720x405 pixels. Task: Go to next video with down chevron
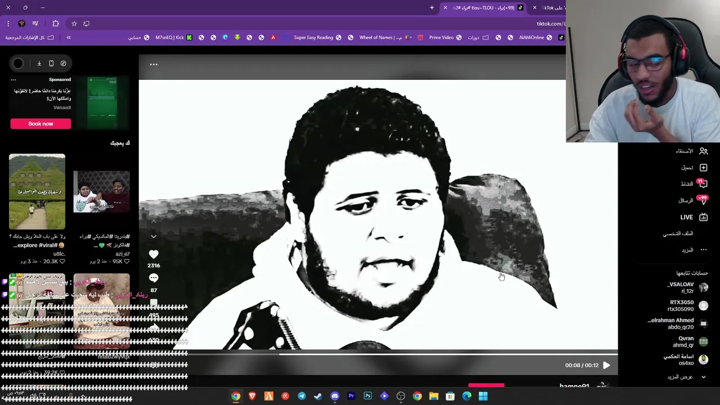tap(154, 237)
